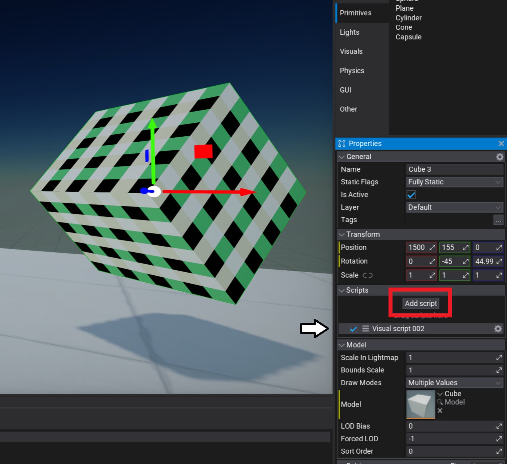This screenshot has width=507, height=464.
Task: Toggle the Scale uniform link icon
Action: coord(367,275)
